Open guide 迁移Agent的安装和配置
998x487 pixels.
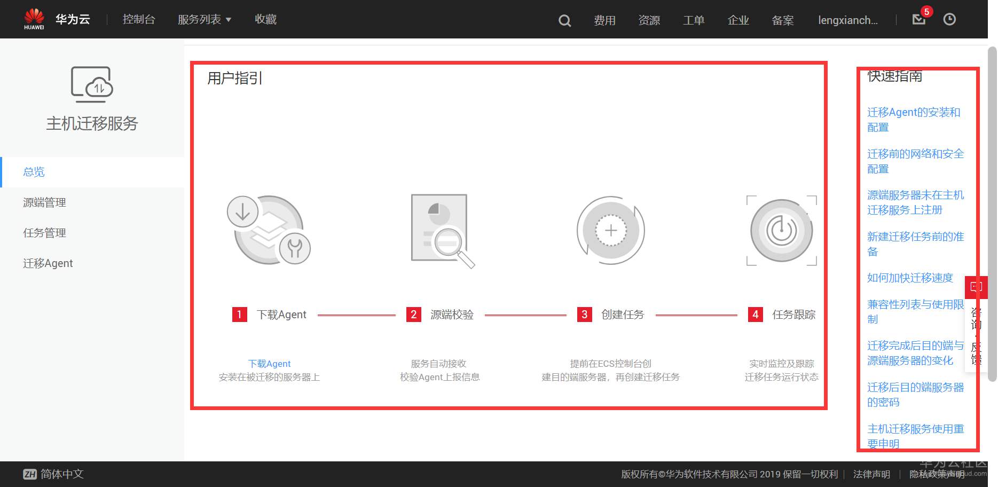(914, 120)
